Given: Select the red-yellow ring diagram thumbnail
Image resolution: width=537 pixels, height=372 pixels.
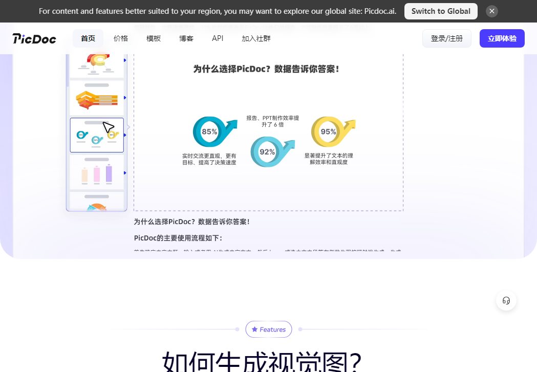Looking at the screenshot, I should point(97,65).
